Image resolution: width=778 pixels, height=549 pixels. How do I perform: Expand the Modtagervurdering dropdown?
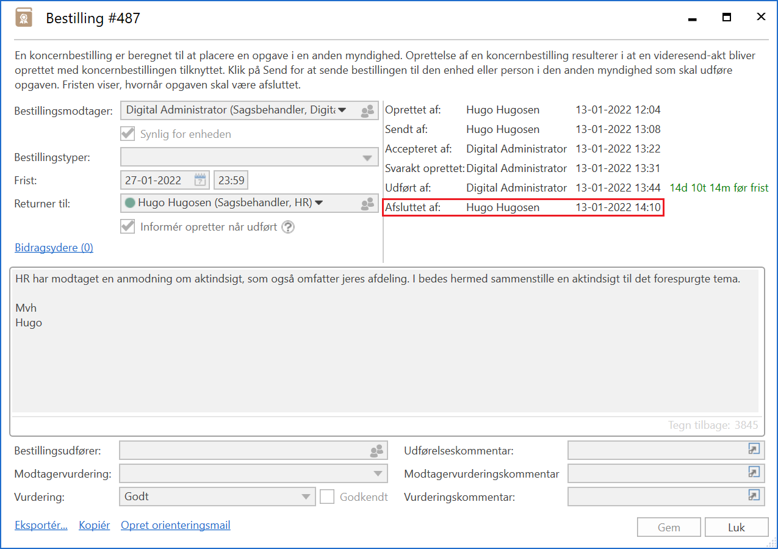[x=376, y=473]
